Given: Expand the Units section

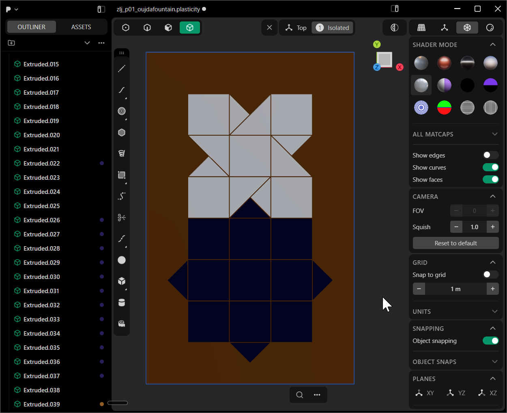Looking at the screenshot, I should click(494, 311).
